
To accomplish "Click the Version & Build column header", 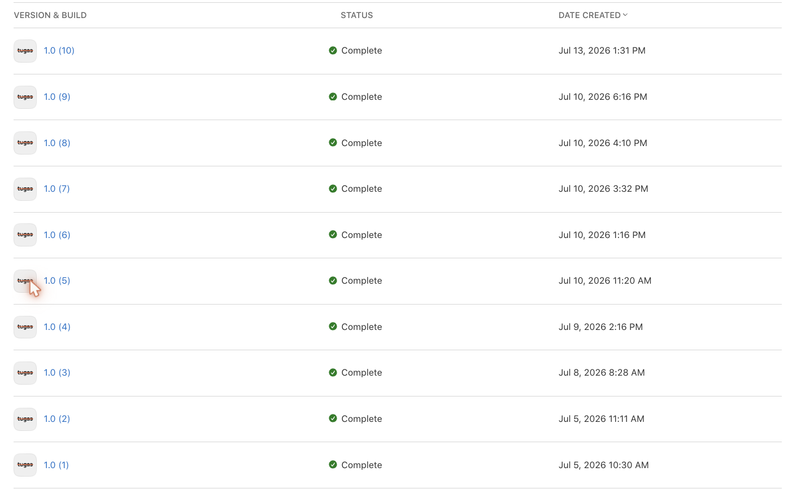I will pos(50,15).
